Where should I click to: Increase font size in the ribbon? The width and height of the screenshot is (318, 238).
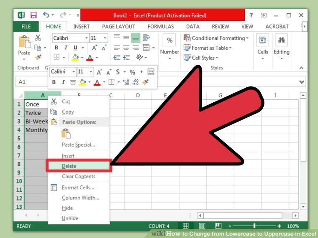pyautogui.click(x=94, y=48)
